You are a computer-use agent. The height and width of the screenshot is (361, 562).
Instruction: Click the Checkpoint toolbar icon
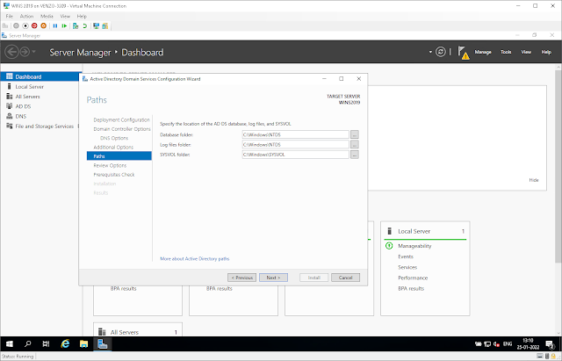(76, 25)
